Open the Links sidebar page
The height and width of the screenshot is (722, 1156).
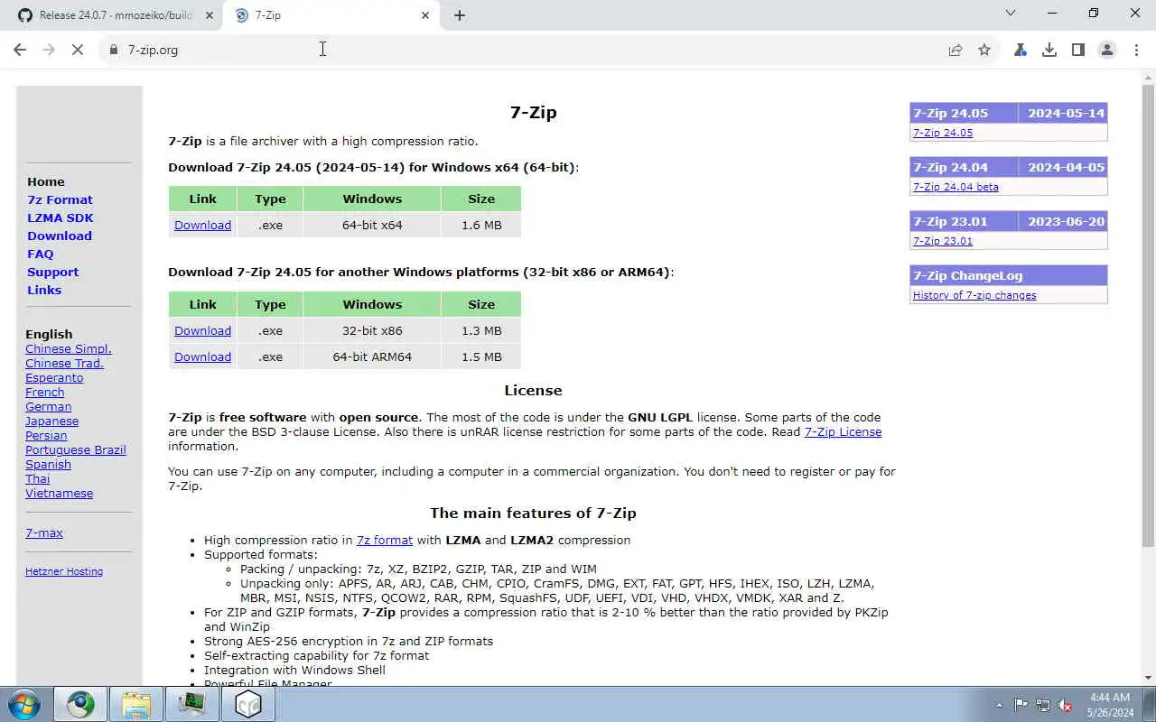point(44,290)
